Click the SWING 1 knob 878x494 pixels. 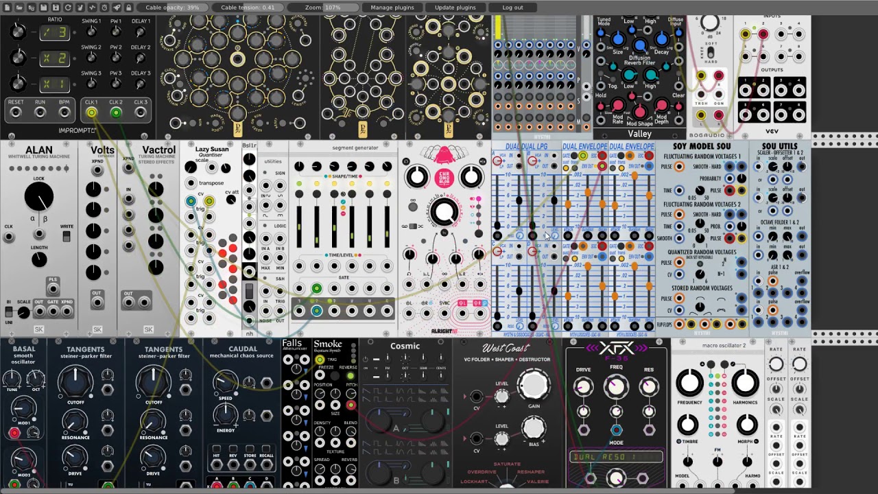pyautogui.click(x=91, y=32)
